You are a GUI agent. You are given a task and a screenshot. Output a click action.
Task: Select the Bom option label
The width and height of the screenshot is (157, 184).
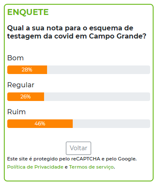pos(15,58)
